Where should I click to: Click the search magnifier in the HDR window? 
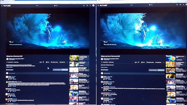(57, 6)
